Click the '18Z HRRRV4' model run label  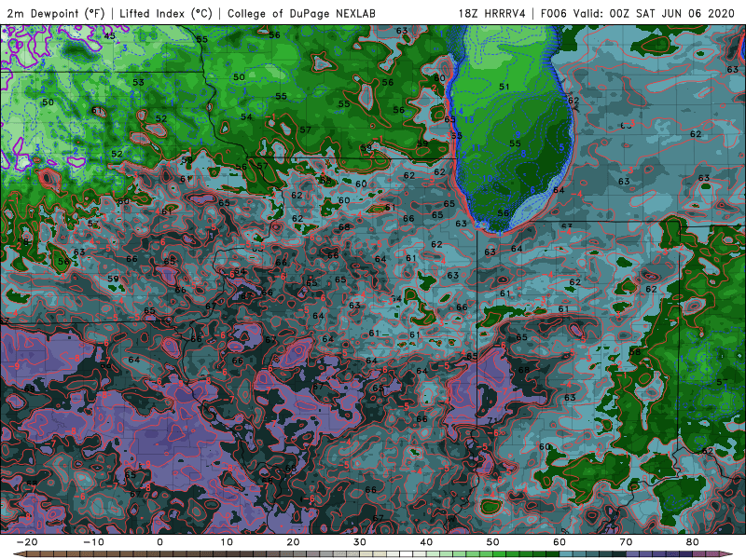pos(492,14)
